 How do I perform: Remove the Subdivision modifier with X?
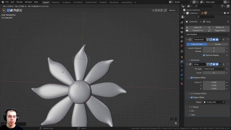[x=223, y=40]
